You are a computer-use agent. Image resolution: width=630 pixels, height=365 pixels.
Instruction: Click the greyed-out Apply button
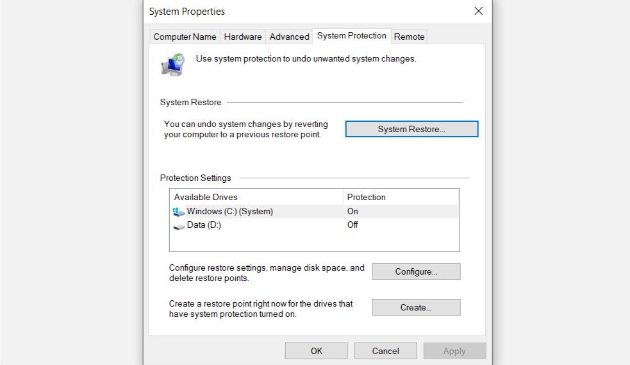coord(454,351)
